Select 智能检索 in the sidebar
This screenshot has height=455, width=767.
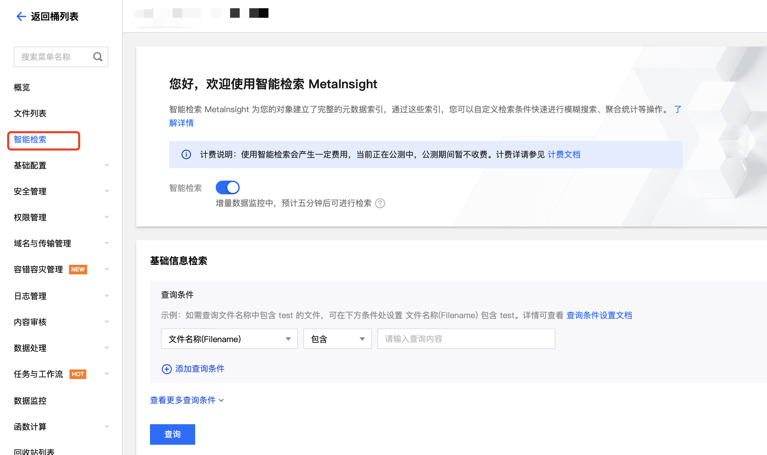(x=30, y=140)
